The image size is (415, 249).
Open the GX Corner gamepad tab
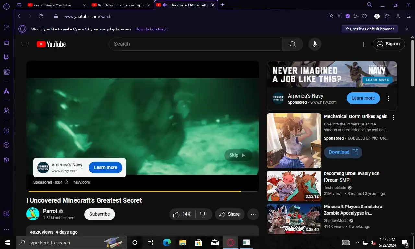(19, 5)
